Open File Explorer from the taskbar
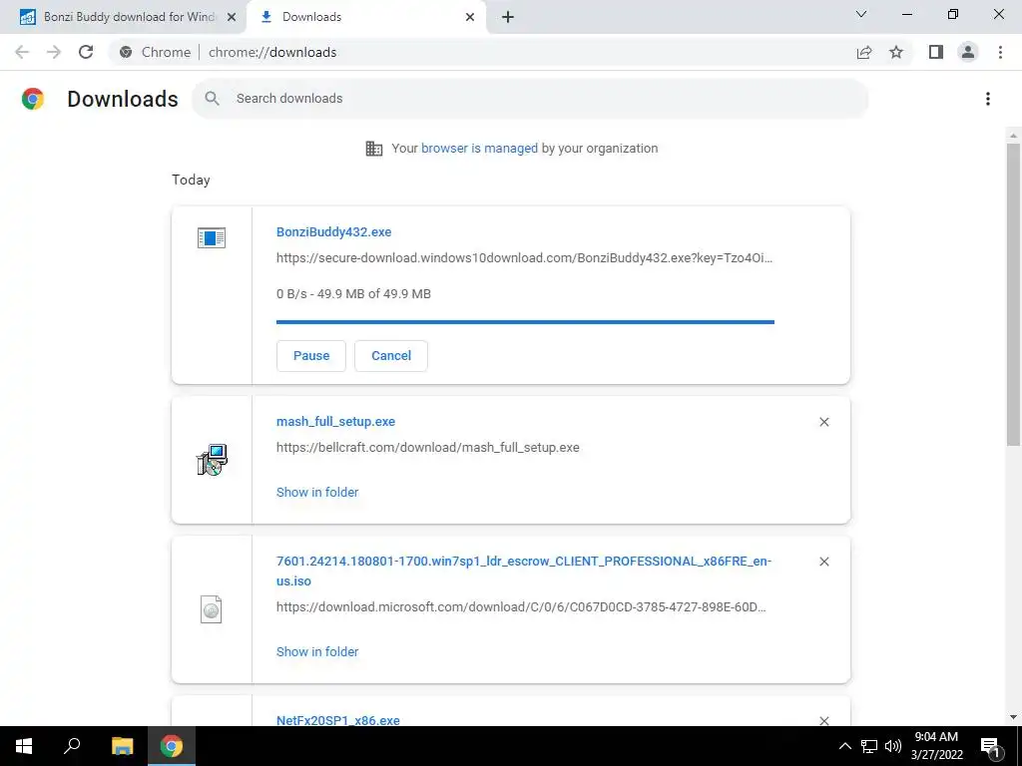Viewport: 1022px width, 766px height. coord(122,746)
